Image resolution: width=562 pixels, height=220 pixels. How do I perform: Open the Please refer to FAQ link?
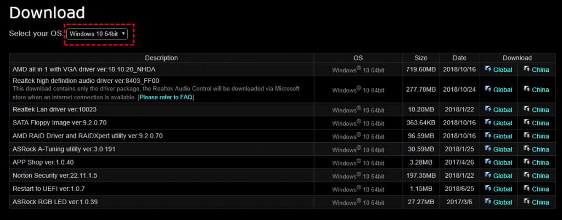pyautogui.click(x=166, y=97)
